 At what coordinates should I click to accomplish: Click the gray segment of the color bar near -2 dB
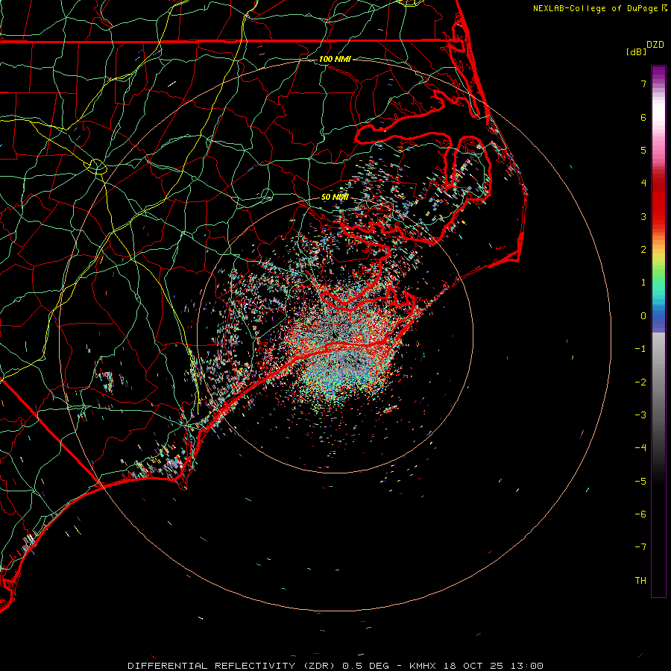coord(658,382)
